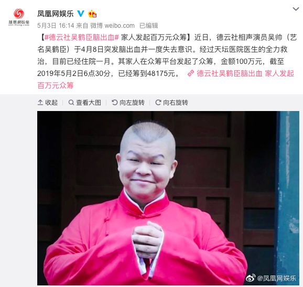Open the post options chevron menu
Image resolution: width=303 pixels, height=287 pixels.
pyautogui.click(x=296, y=9)
